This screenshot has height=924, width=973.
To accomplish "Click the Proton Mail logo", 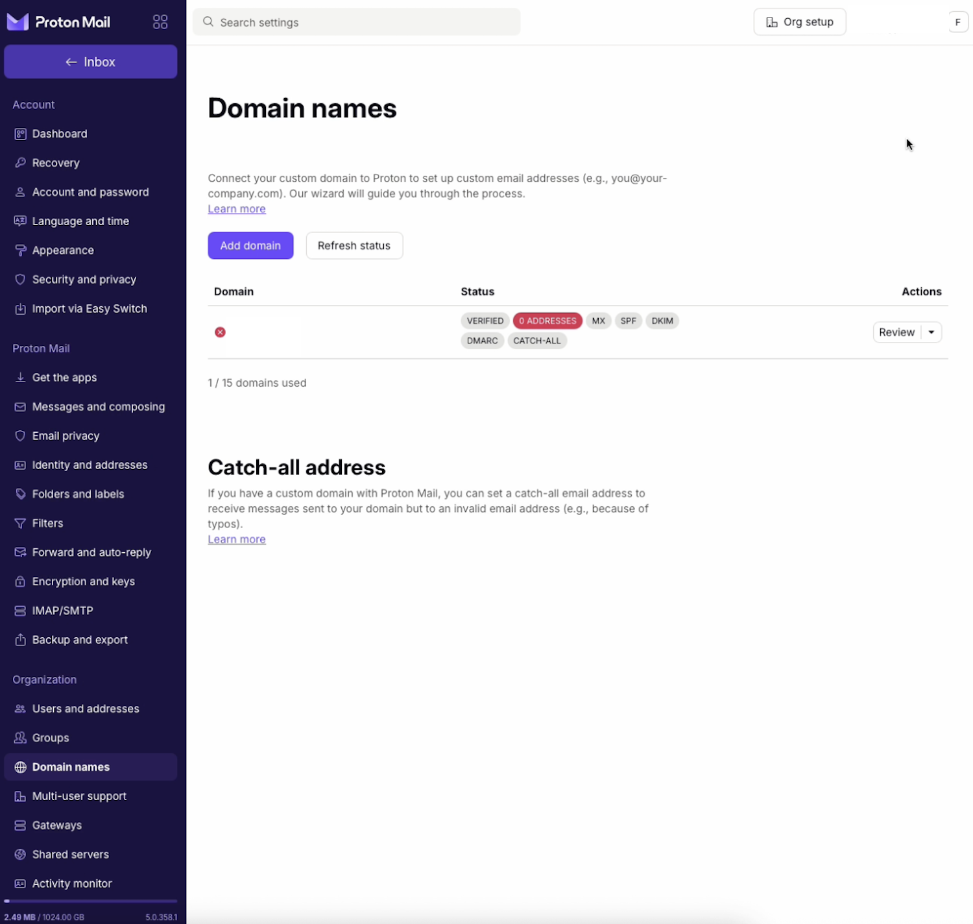I will 58,22.
